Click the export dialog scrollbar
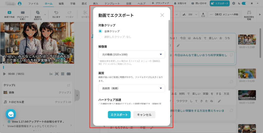This screenshot has height=133, width=263. 169,55
